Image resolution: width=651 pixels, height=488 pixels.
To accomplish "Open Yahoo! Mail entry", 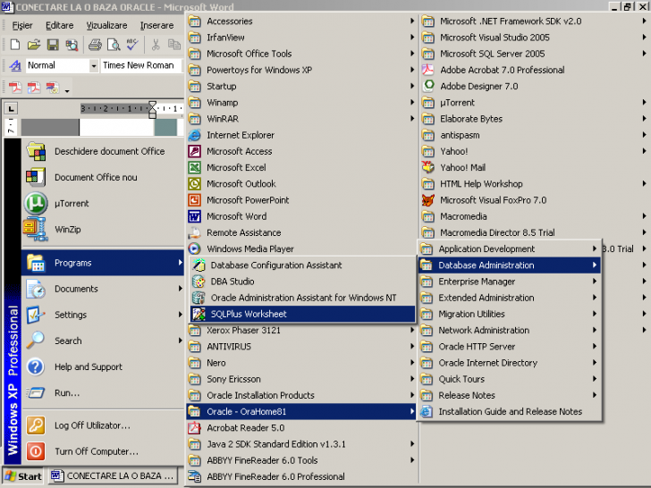I will pyautogui.click(x=534, y=167).
